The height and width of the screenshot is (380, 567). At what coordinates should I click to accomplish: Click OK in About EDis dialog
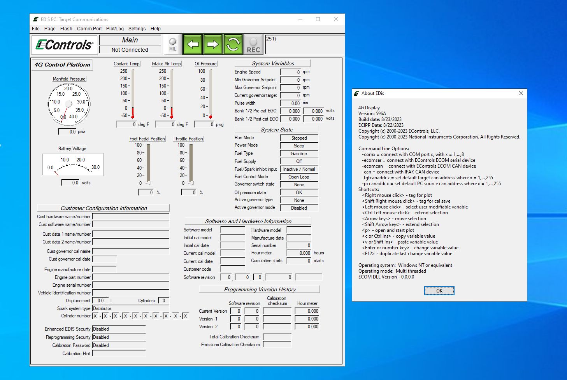click(x=439, y=291)
